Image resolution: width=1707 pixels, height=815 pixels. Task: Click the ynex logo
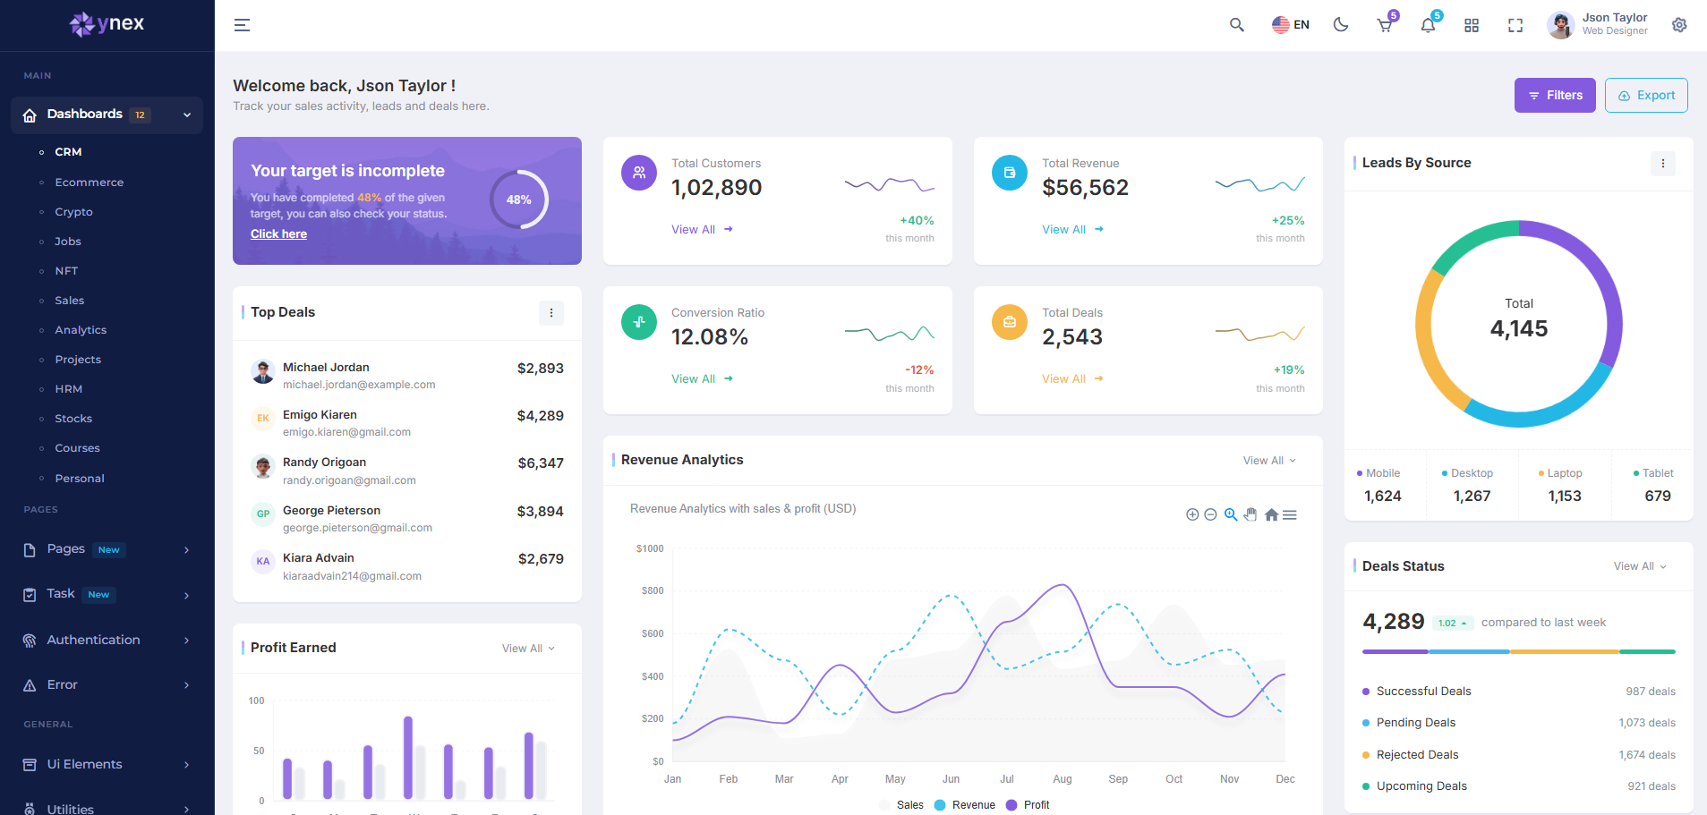click(x=107, y=23)
